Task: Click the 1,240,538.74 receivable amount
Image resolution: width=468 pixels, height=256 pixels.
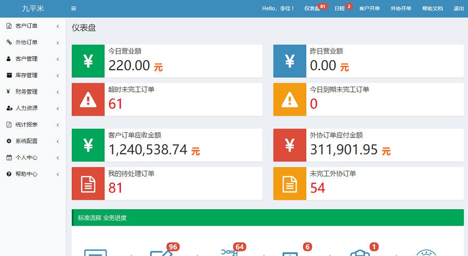Action: click(x=148, y=150)
